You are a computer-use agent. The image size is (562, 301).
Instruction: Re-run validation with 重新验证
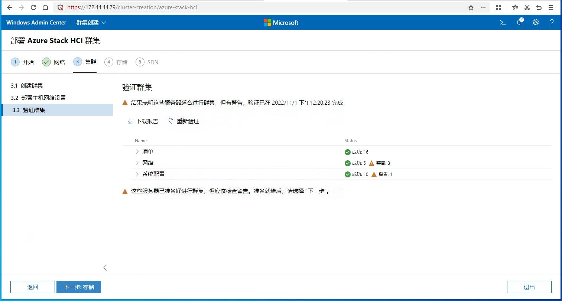pos(184,121)
